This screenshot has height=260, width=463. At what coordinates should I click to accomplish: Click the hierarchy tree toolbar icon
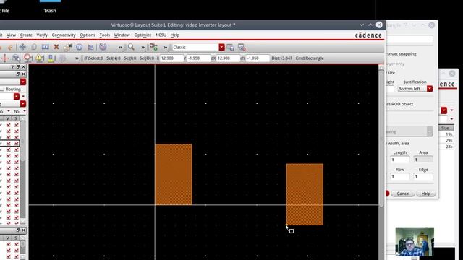90,47
